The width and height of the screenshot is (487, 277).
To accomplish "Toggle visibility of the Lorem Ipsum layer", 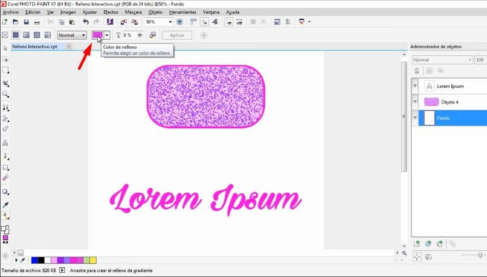I will 415,86.
